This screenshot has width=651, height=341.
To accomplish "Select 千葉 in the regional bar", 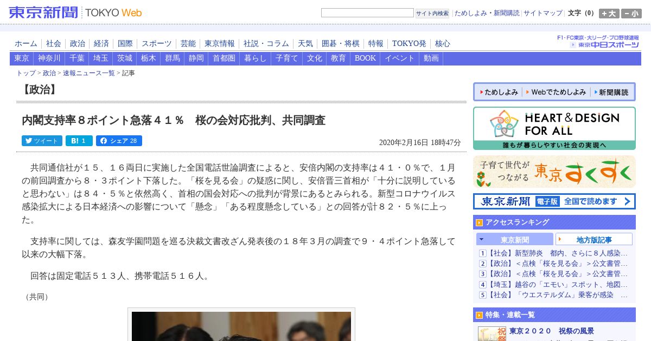I will click(x=77, y=58).
